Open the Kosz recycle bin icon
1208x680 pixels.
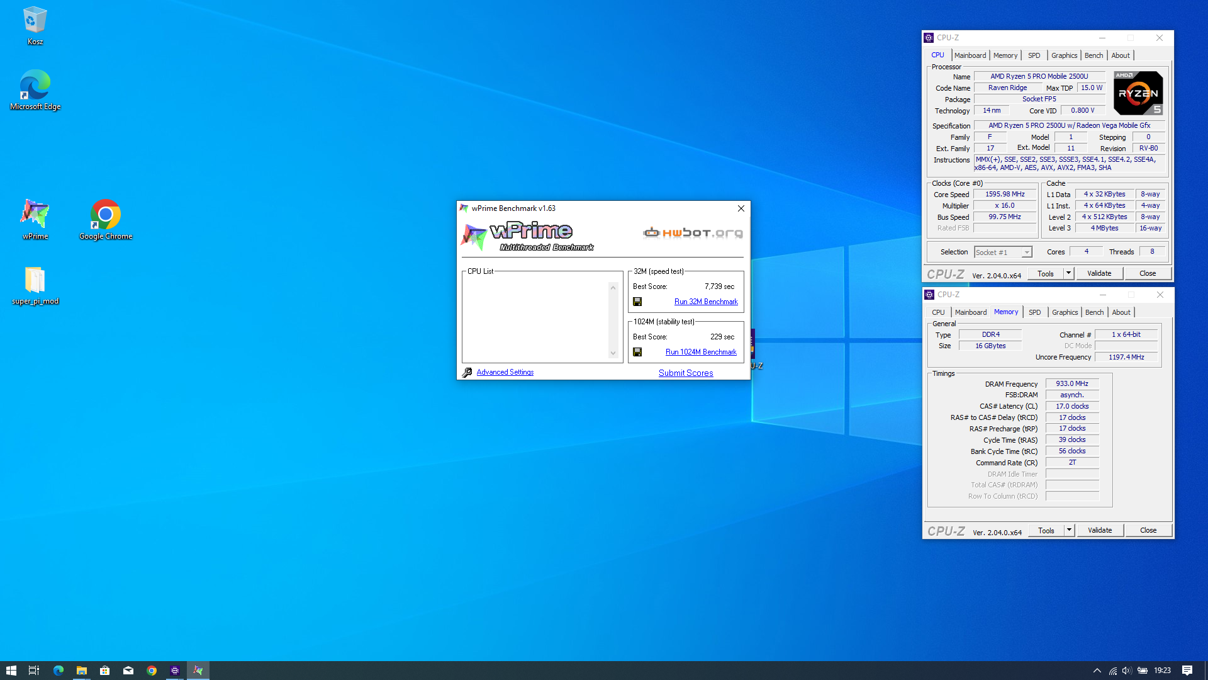35,26
